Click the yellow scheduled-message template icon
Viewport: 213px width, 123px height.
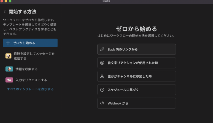click(9, 56)
